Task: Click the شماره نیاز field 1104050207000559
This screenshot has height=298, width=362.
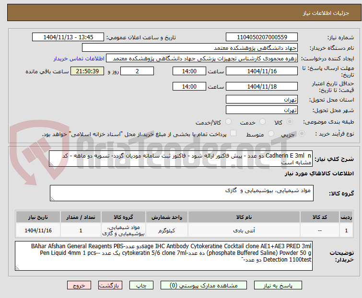Action: tap(262, 37)
